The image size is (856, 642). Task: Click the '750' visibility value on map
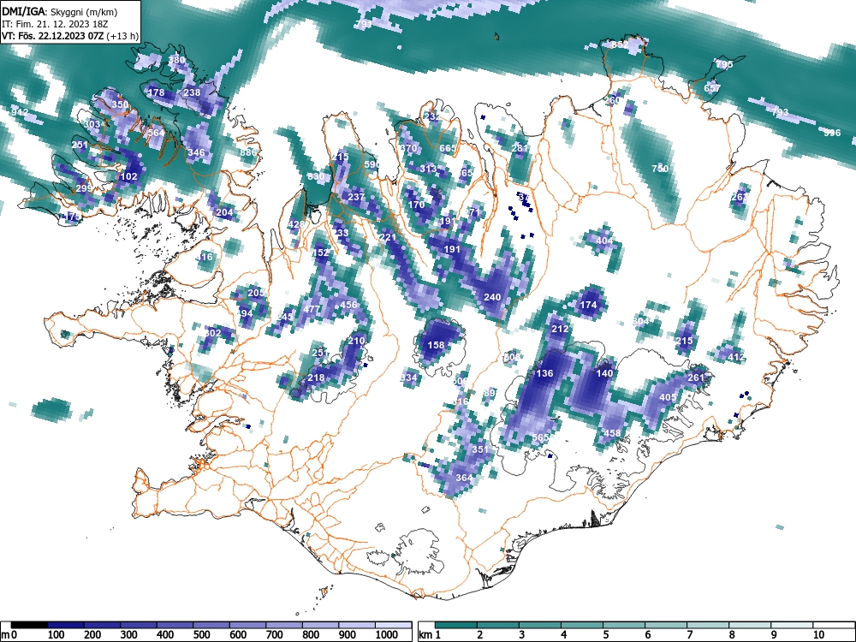pos(660,169)
